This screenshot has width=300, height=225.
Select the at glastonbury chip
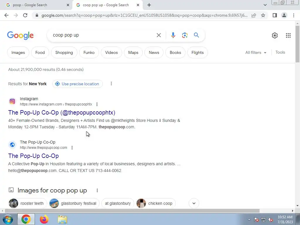pos(118,203)
